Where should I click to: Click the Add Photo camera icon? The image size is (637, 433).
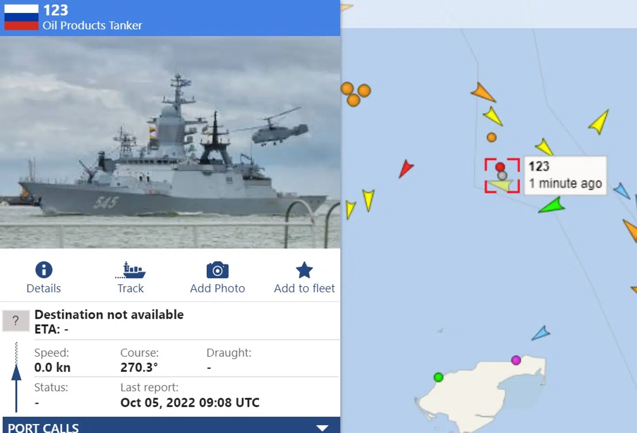point(217,270)
